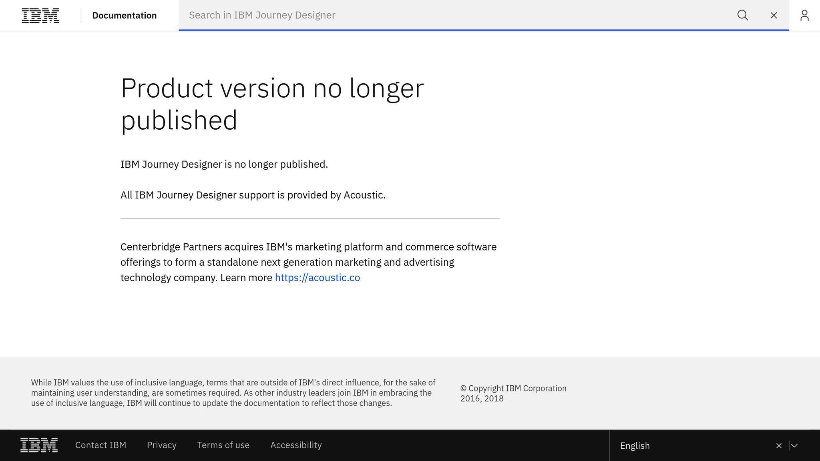The image size is (820, 461).
Task: Click inside the IBM Journey Designer search field
Action: click(x=360, y=15)
